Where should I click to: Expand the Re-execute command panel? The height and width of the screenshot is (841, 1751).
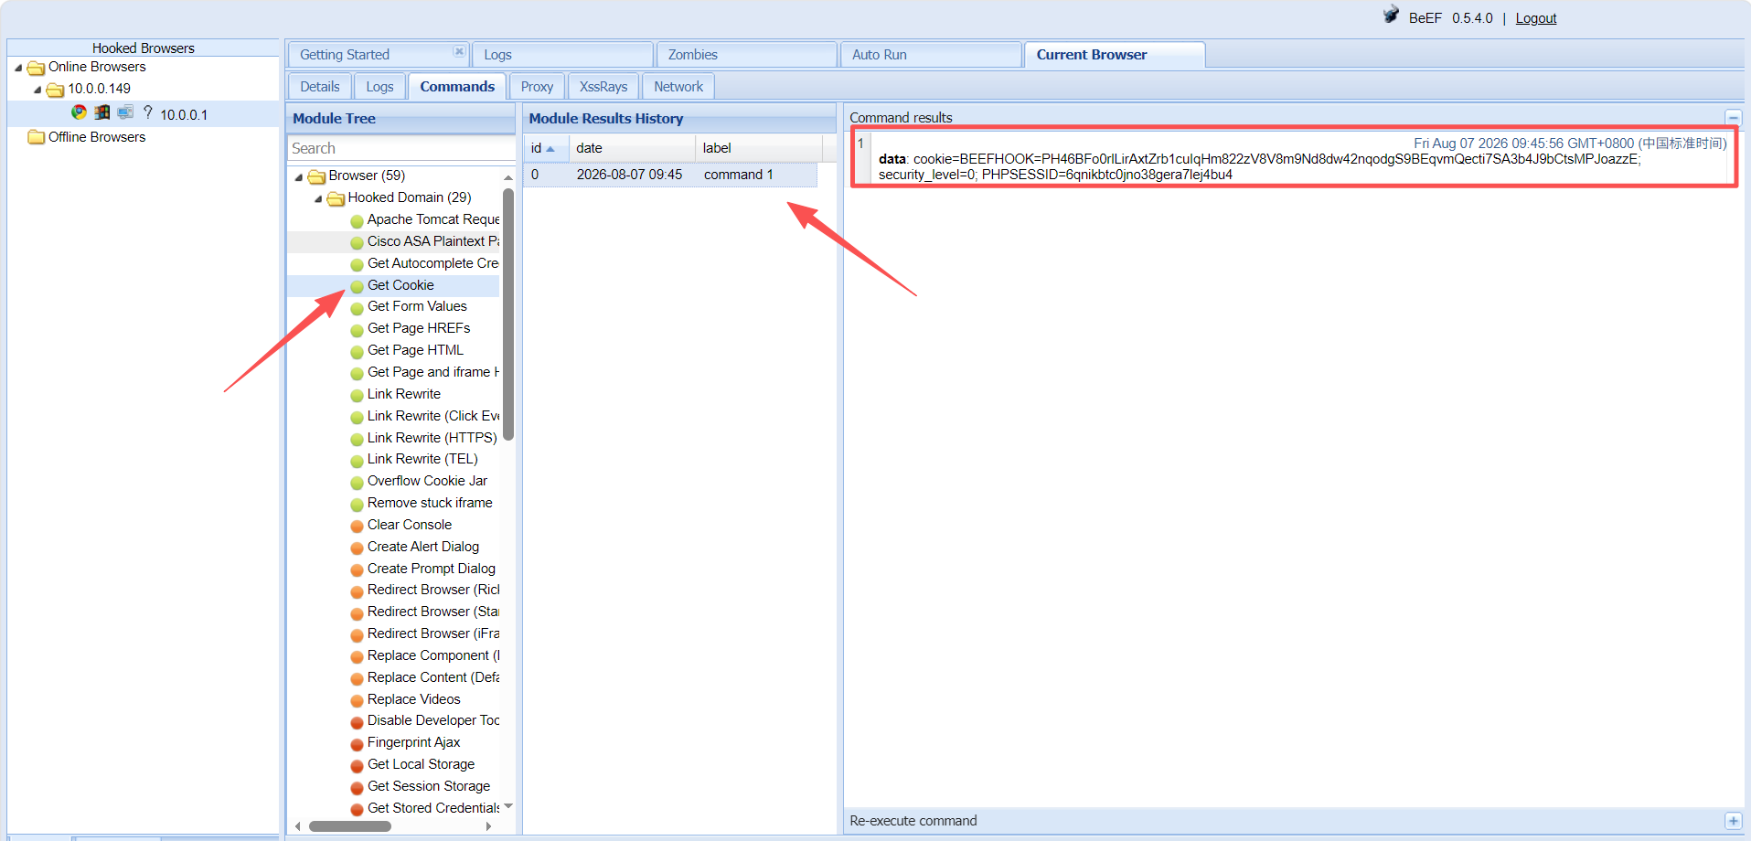point(1733,821)
